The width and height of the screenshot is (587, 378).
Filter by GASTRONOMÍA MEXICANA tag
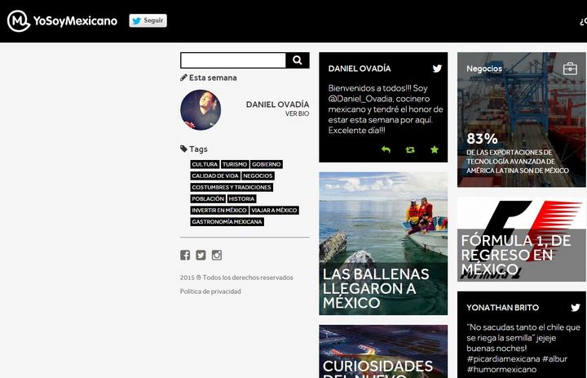tap(227, 221)
